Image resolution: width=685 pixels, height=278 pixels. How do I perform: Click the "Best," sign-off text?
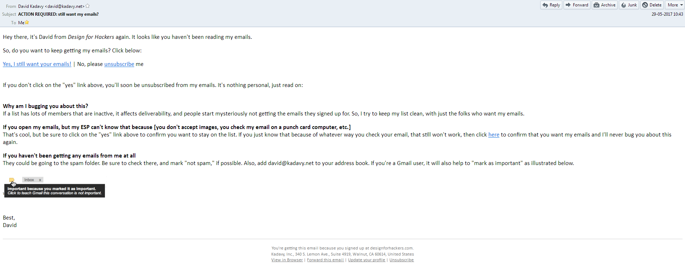point(9,218)
